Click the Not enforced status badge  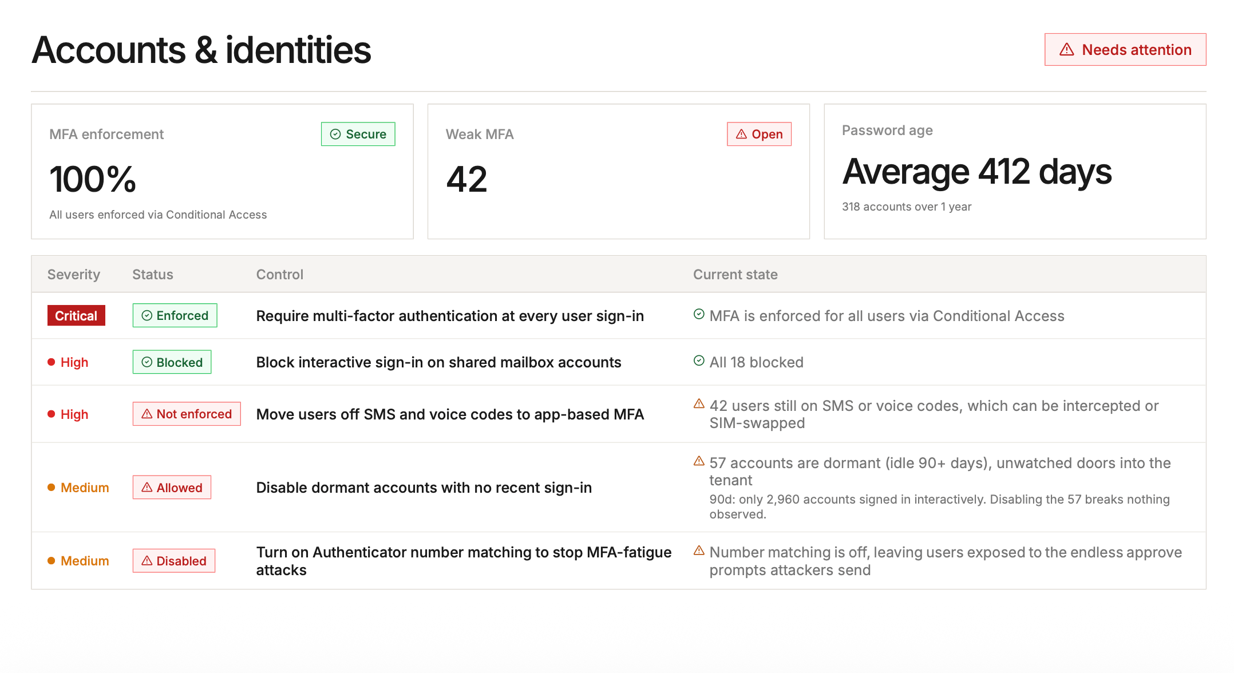[187, 414]
